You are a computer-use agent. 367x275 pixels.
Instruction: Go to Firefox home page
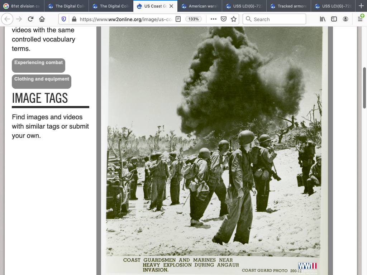(x=42, y=19)
